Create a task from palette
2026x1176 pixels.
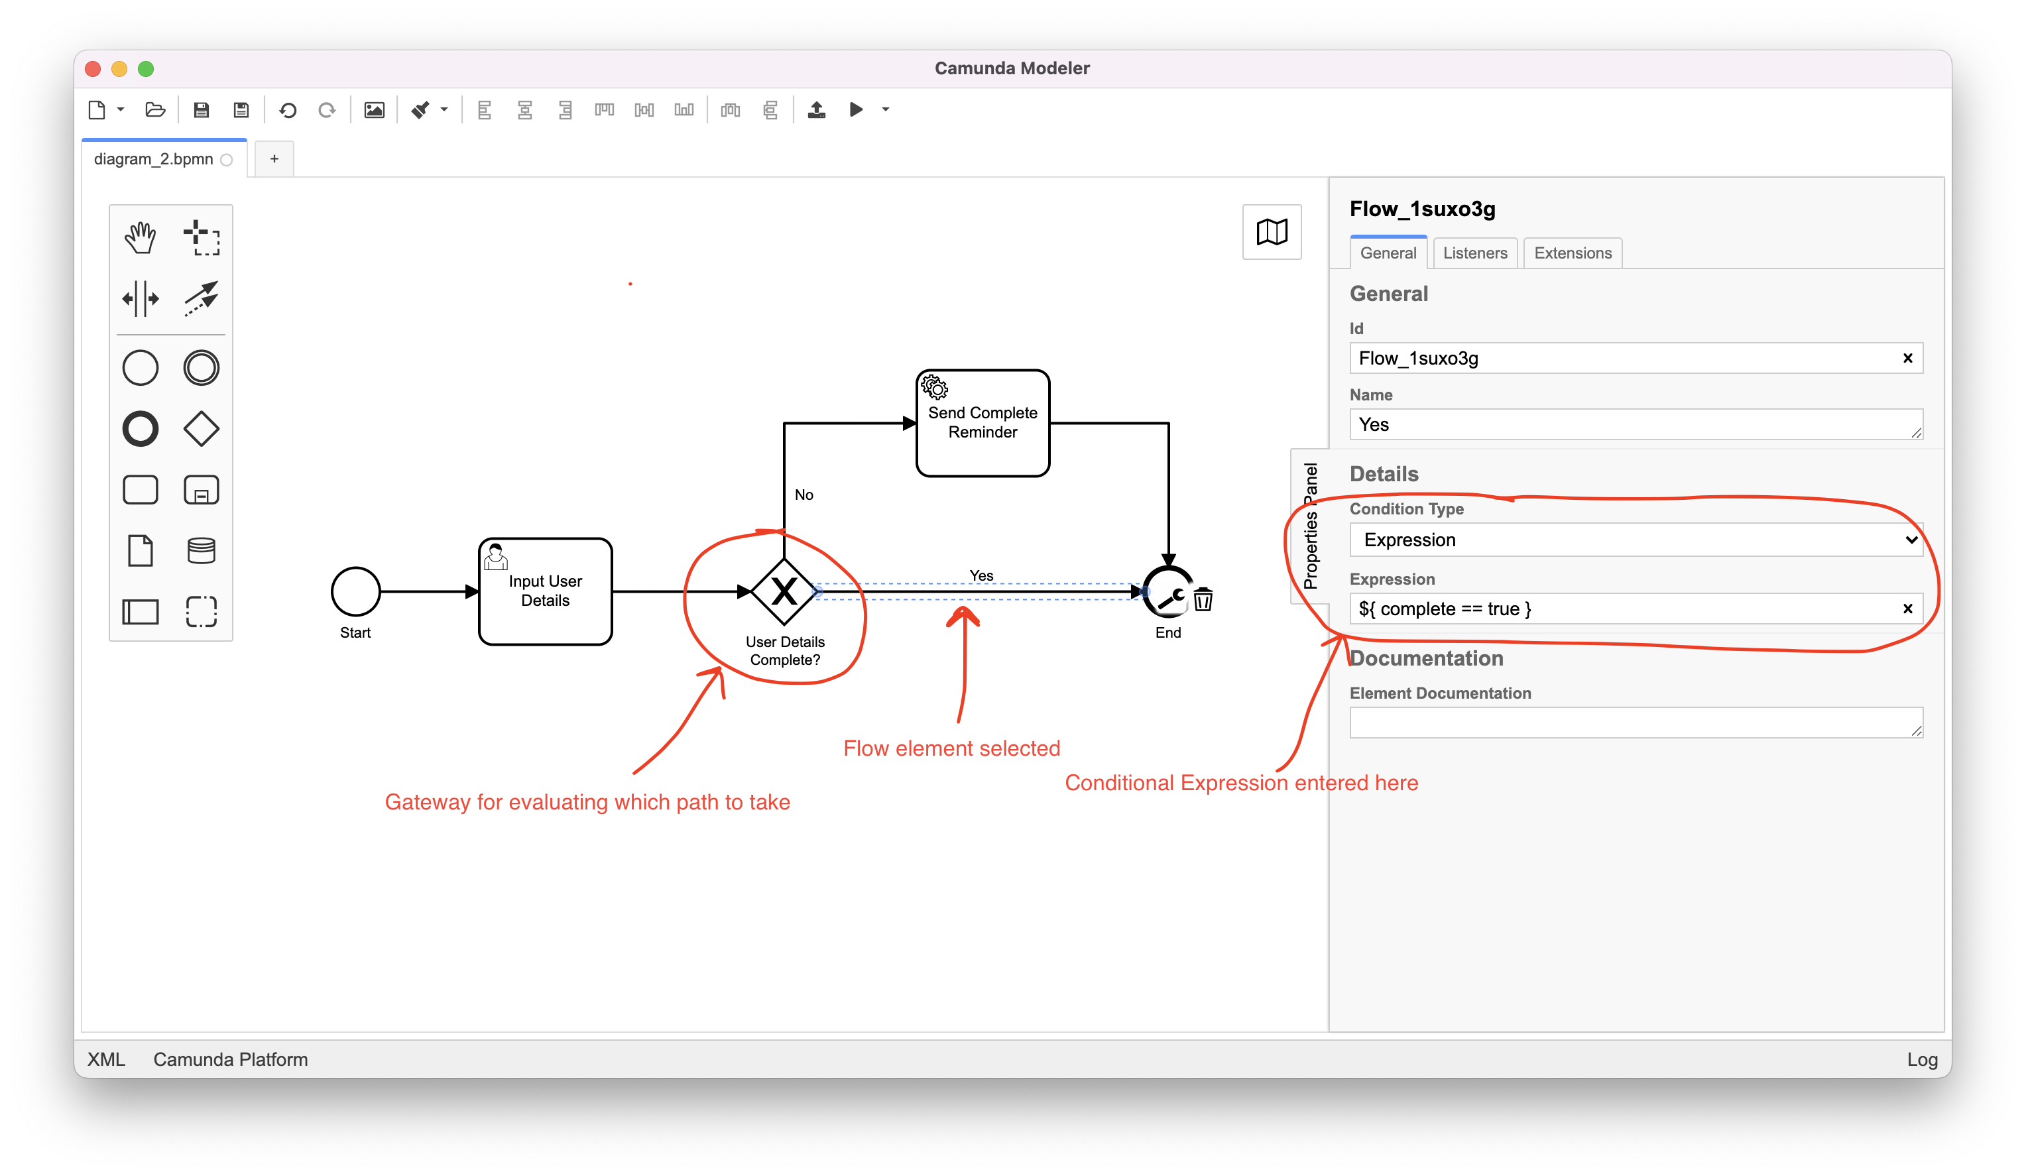coord(140,491)
